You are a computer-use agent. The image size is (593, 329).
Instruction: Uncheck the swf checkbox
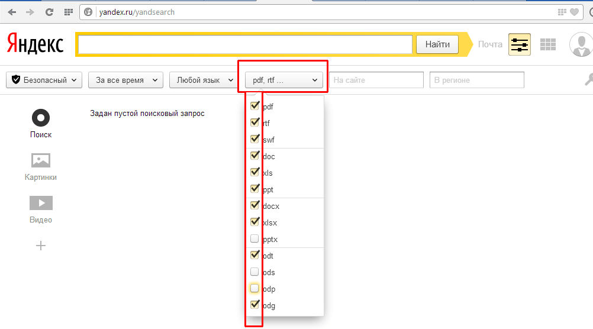254,139
